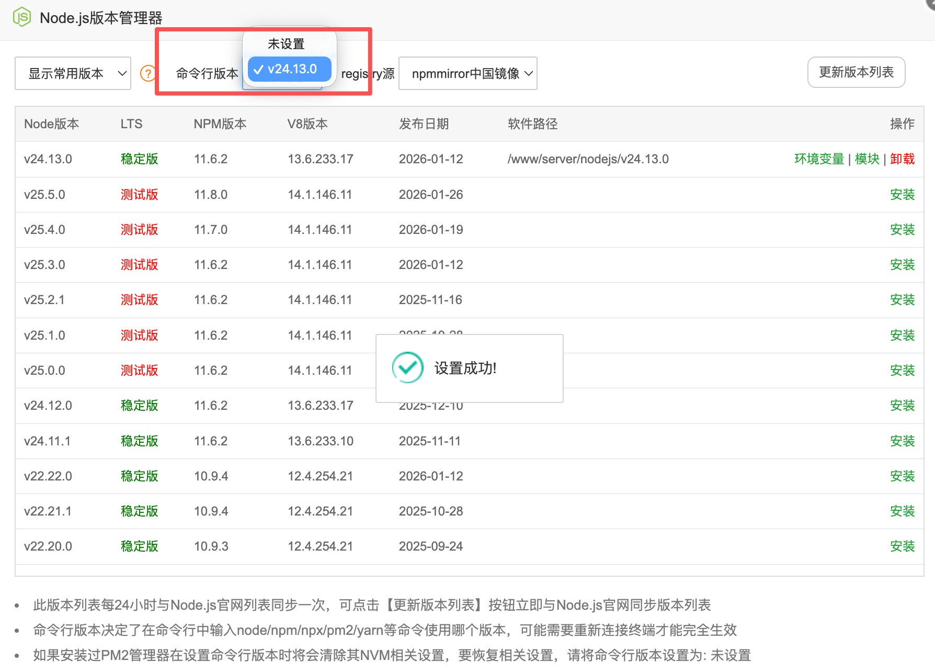Click the 发布日期 column header

tap(424, 124)
